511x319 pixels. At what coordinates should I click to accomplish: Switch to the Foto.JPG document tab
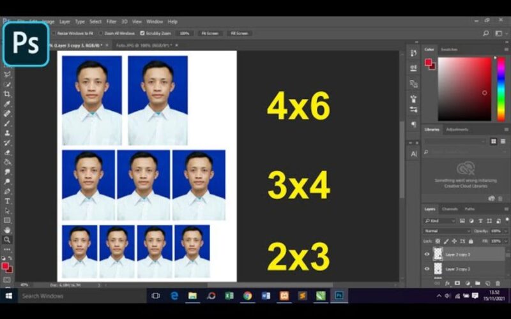point(144,45)
